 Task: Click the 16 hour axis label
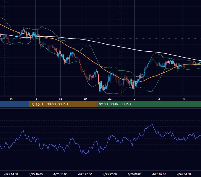pos(36,99)
